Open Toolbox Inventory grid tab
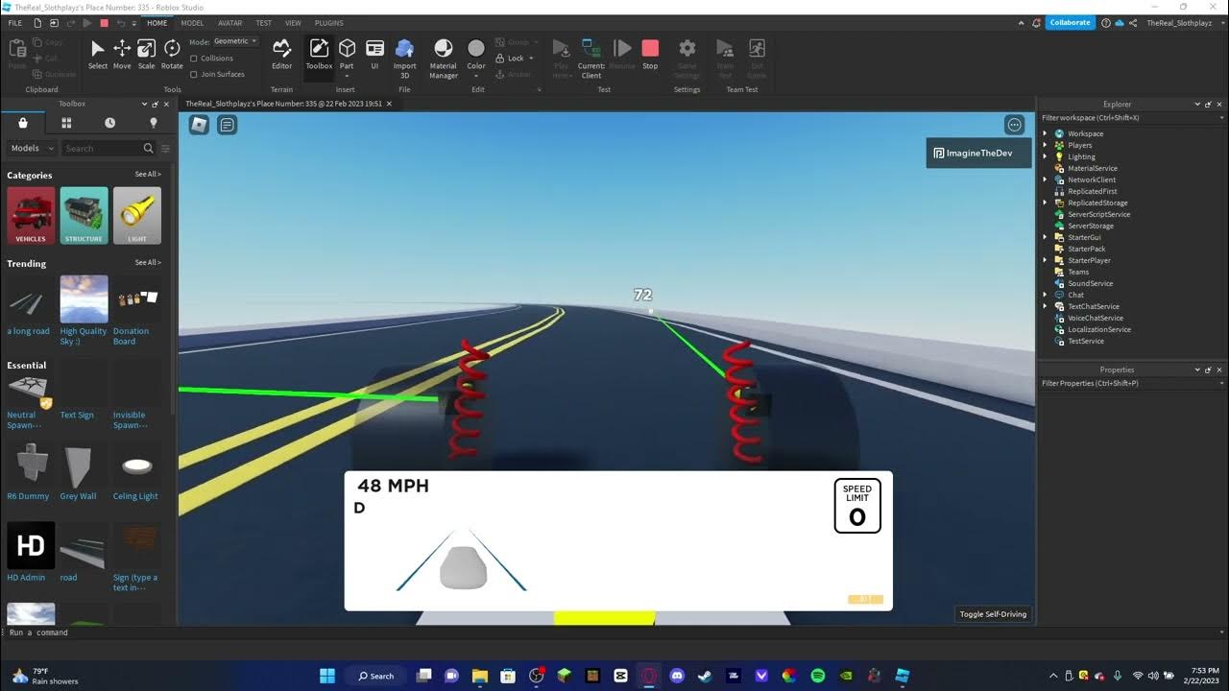 pos(66,123)
